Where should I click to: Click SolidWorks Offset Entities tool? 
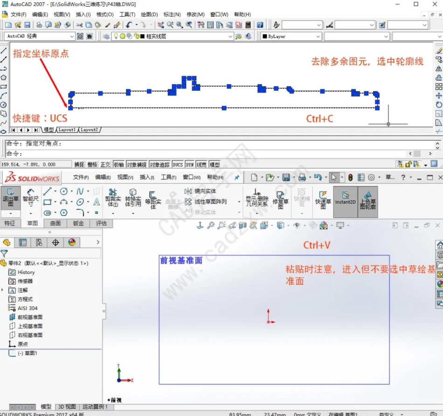coord(153,200)
